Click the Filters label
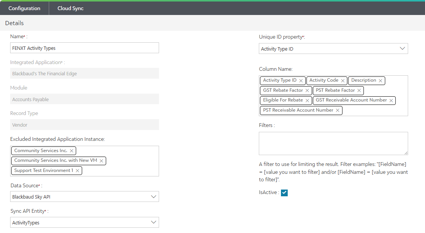Image resolution: width=425 pixels, height=233 pixels. [267, 125]
